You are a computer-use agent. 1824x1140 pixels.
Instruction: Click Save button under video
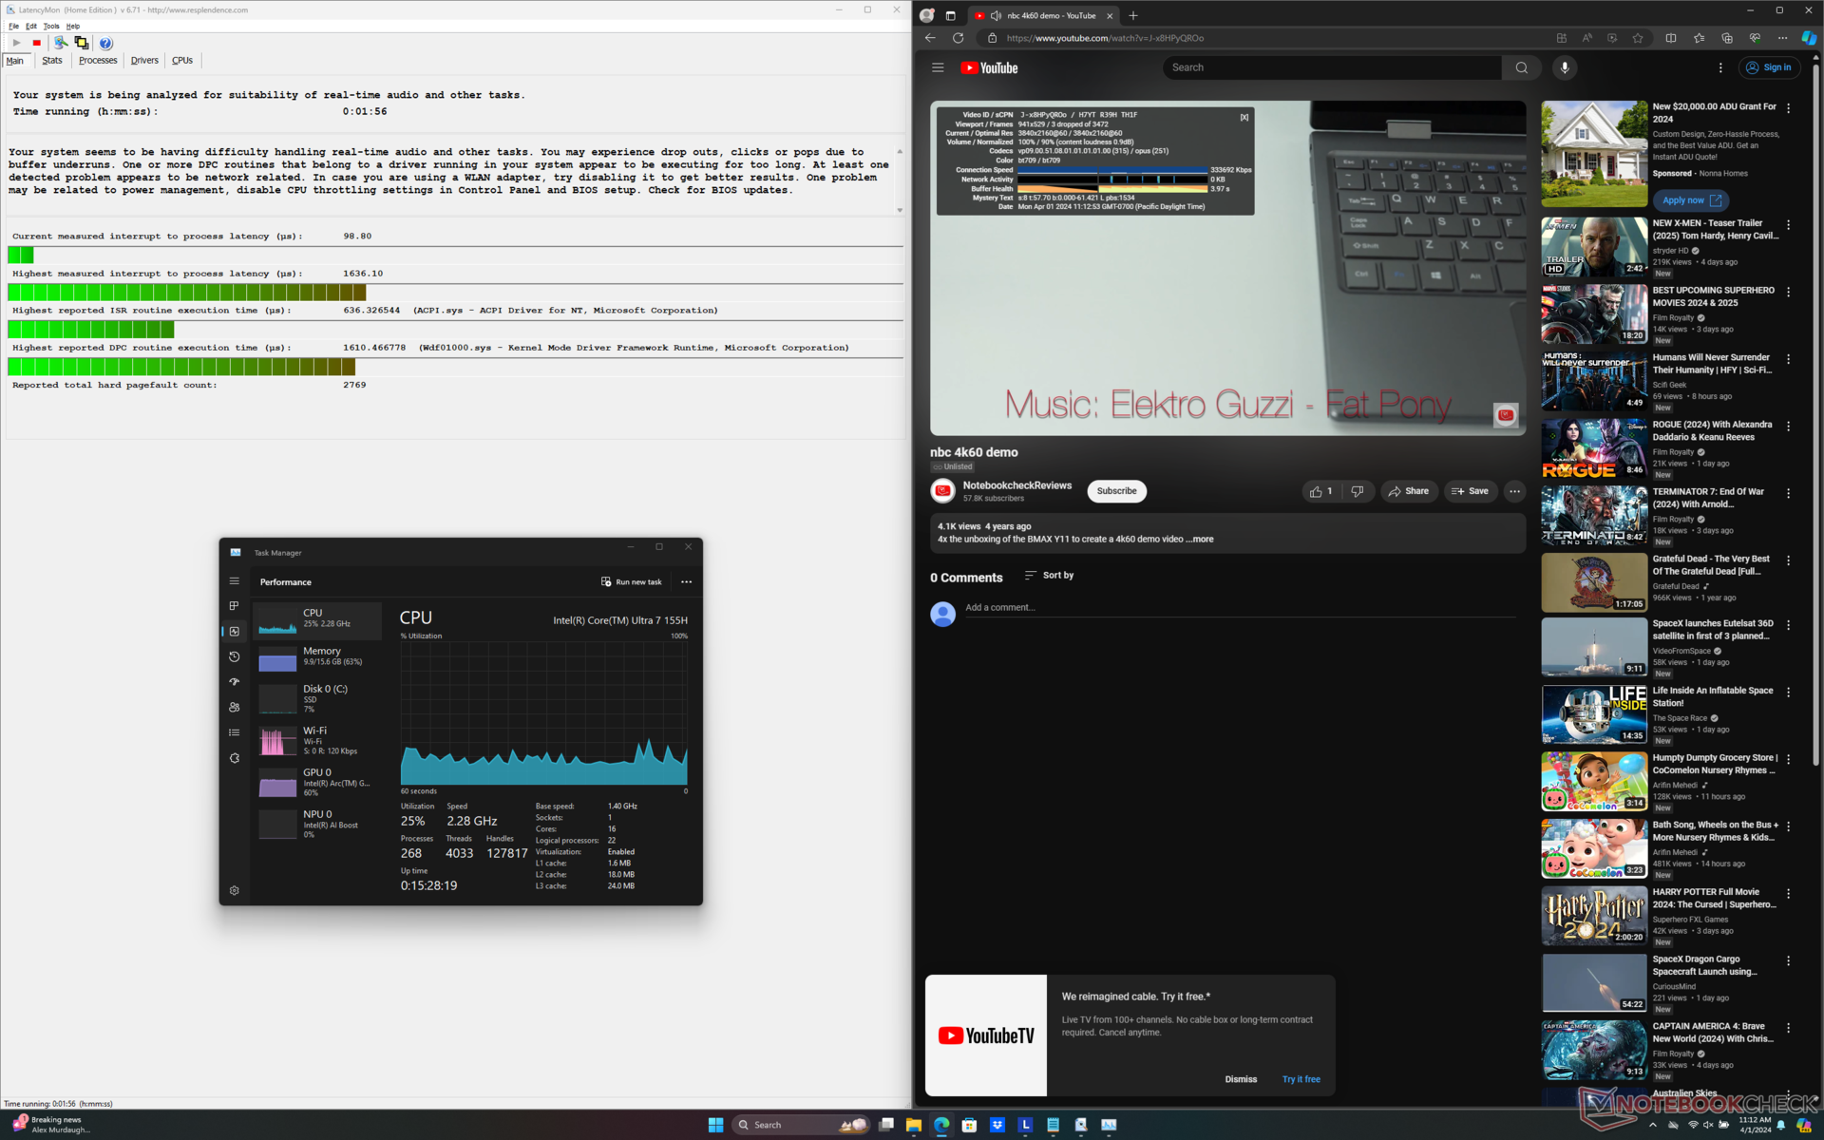click(x=1470, y=491)
